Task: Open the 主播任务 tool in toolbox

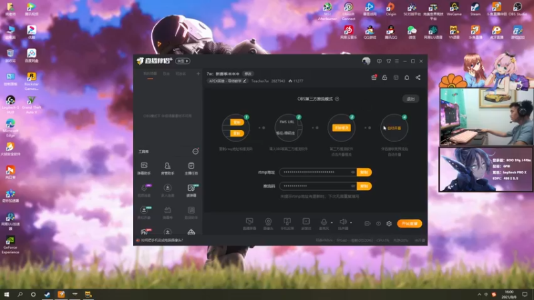Action: [191, 169]
